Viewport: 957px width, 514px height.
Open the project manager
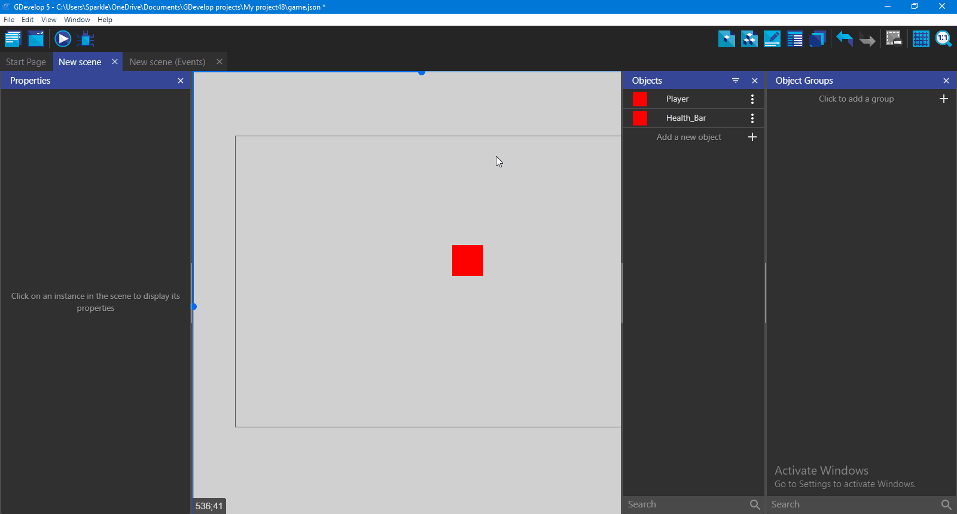13,39
